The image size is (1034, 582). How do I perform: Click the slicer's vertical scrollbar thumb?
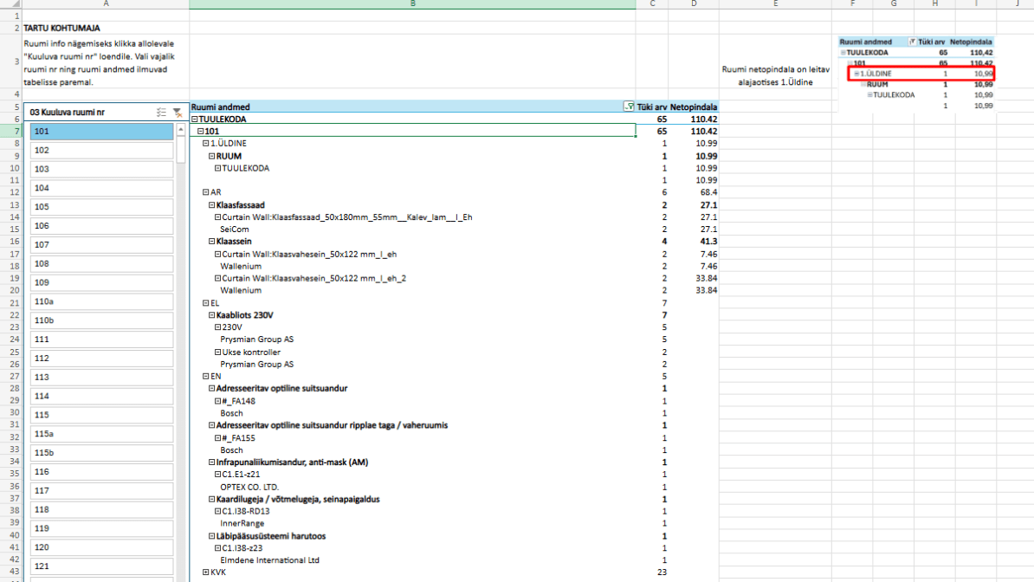tap(181, 149)
